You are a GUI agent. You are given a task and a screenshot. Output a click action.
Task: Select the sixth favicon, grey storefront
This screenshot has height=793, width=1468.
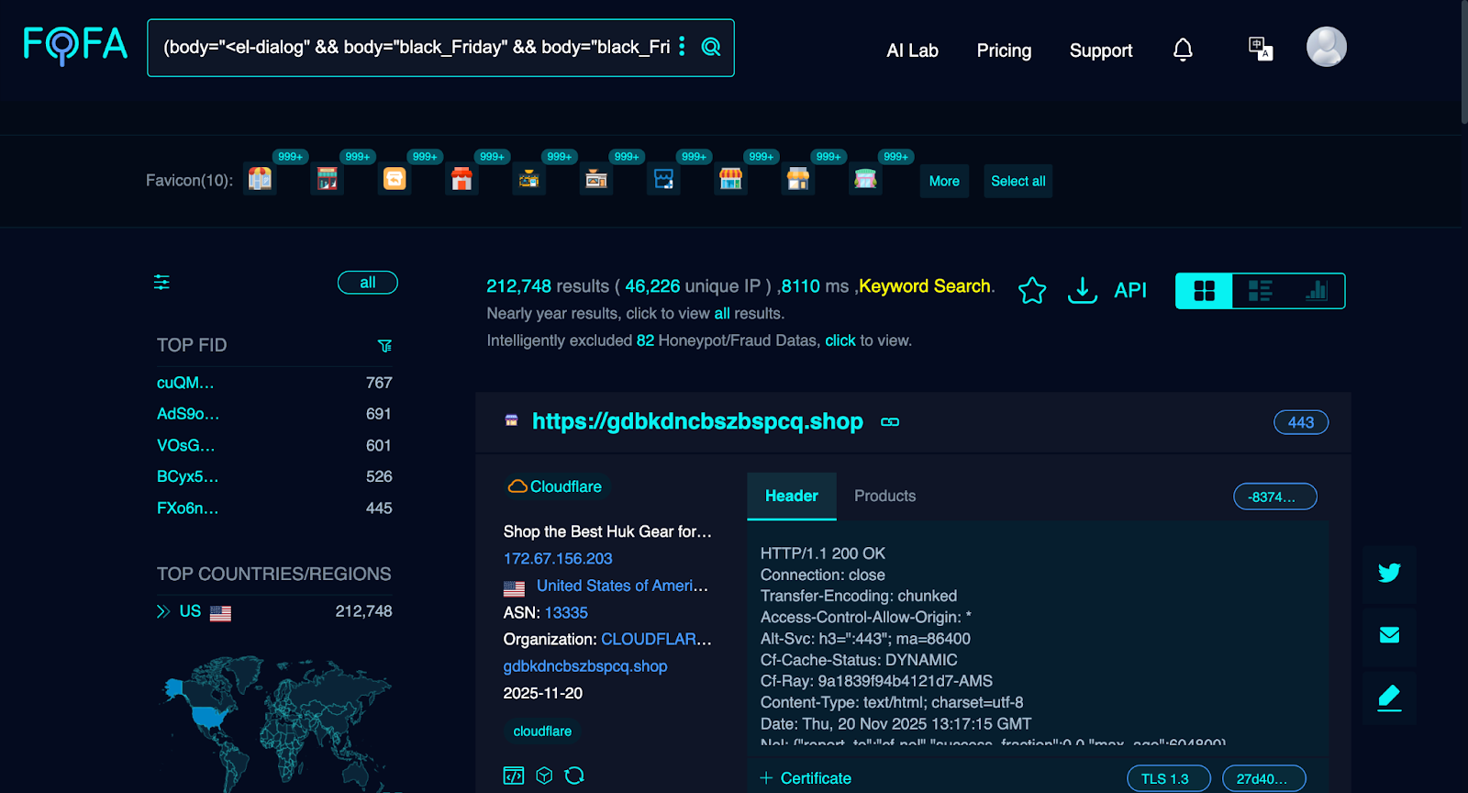pos(596,179)
